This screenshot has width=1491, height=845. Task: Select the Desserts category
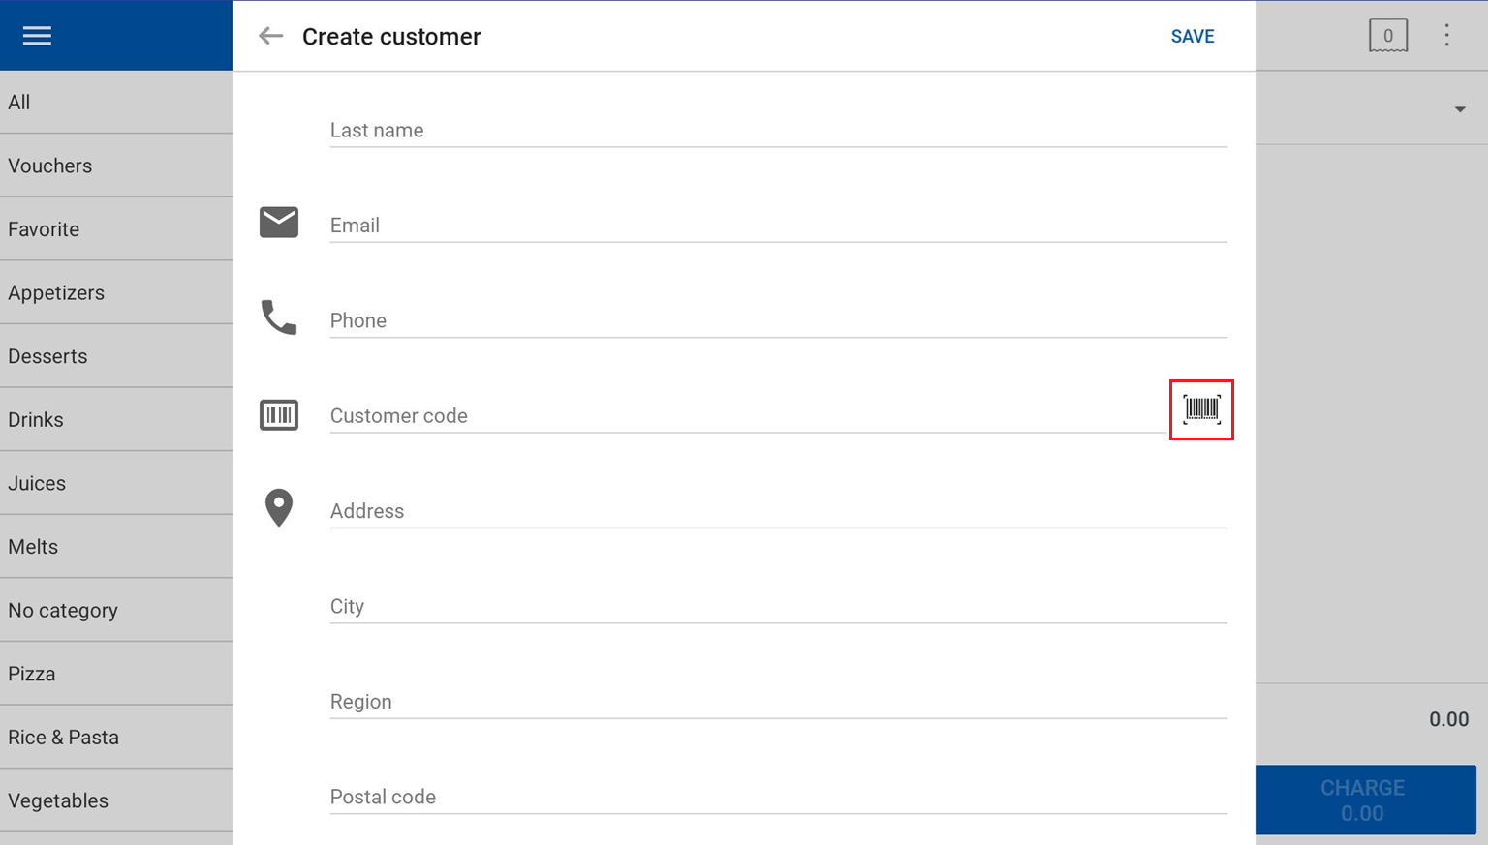pyautogui.click(x=116, y=356)
